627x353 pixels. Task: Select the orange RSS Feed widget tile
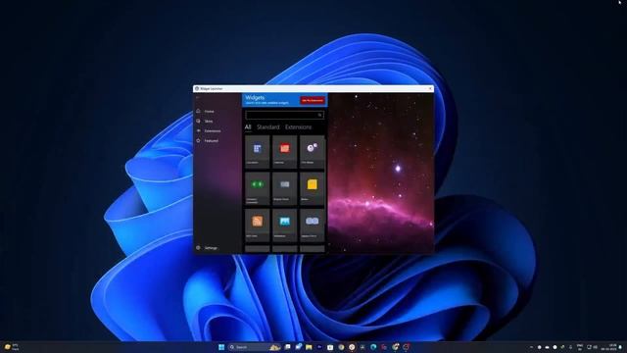click(257, 225)
